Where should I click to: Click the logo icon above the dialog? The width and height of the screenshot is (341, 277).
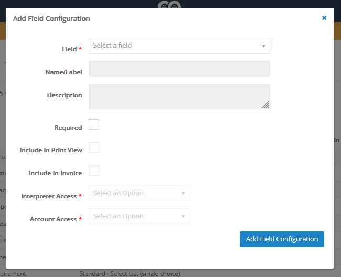click(170, 4)
